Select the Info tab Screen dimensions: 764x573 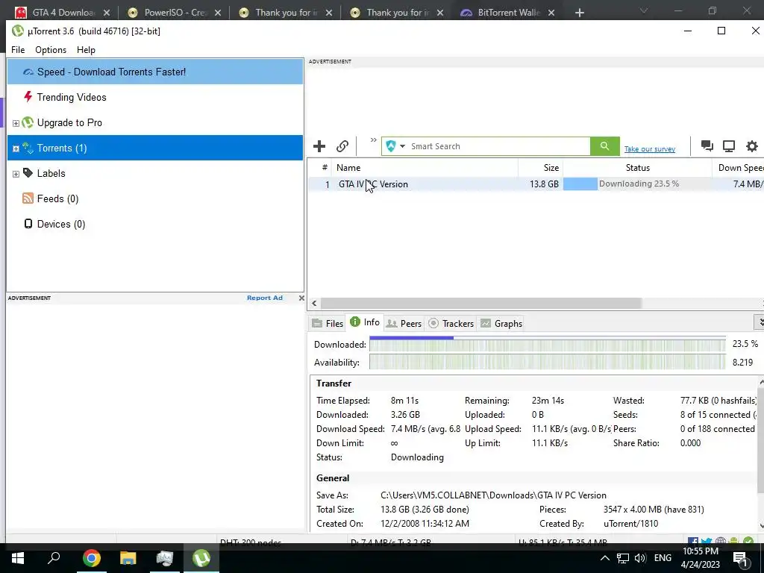(x=365, y=322)
